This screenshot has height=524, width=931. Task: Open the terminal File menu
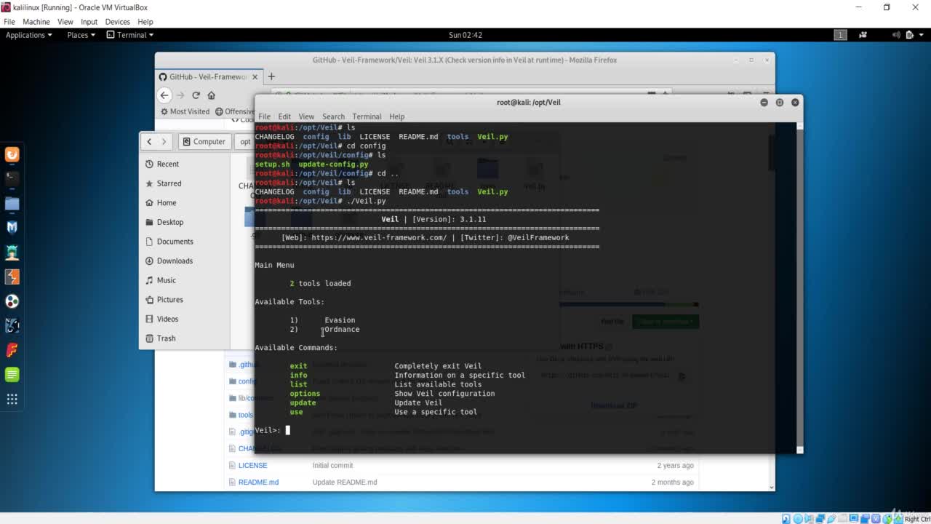264,116
